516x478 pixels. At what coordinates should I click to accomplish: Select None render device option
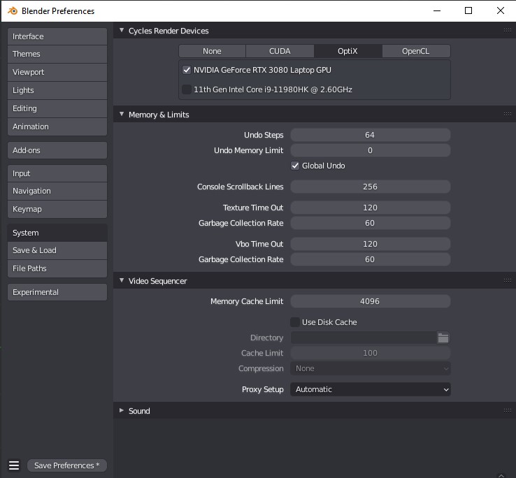212,51
